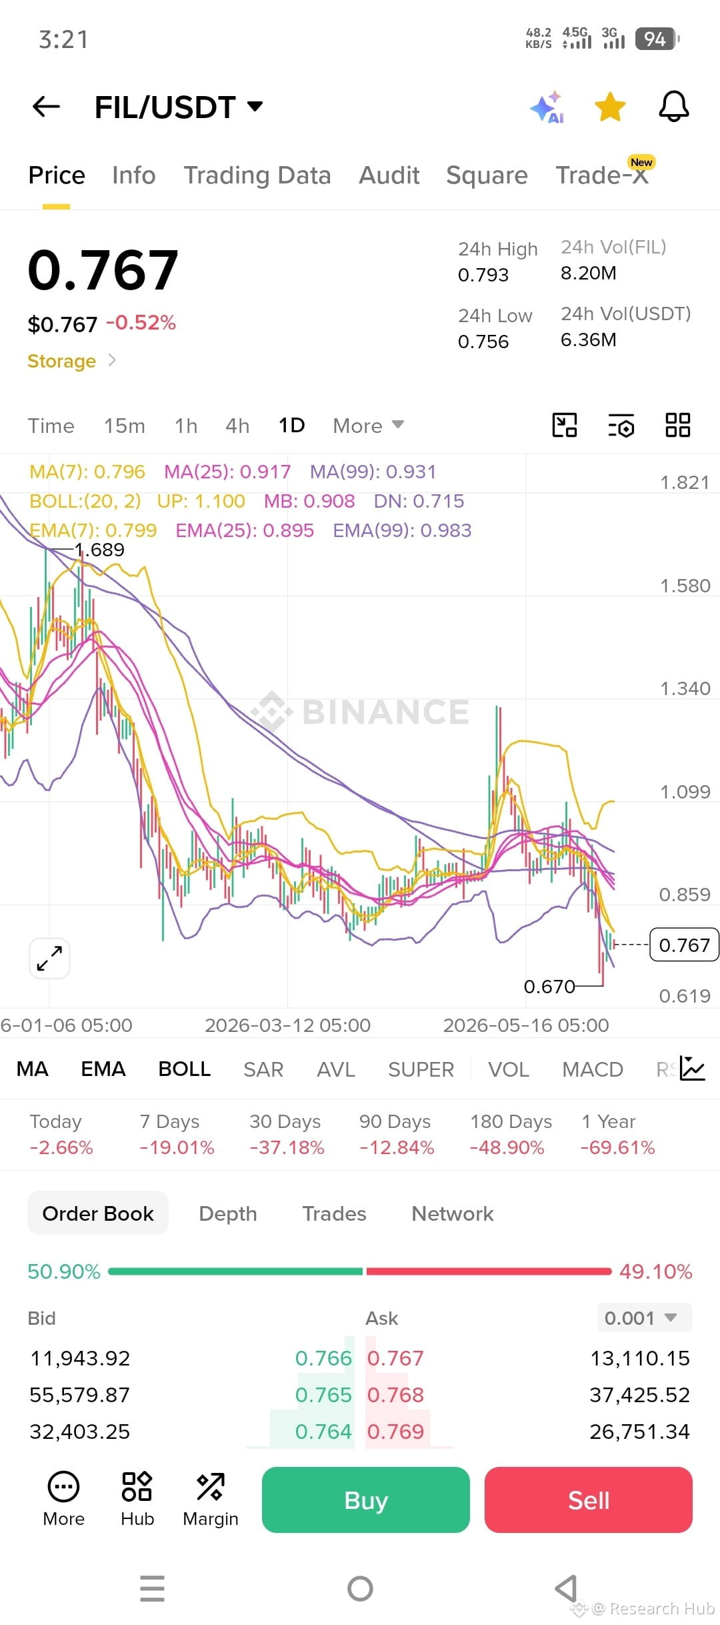
Task: Switch to the Info tab
Action: tap(133, 175)
